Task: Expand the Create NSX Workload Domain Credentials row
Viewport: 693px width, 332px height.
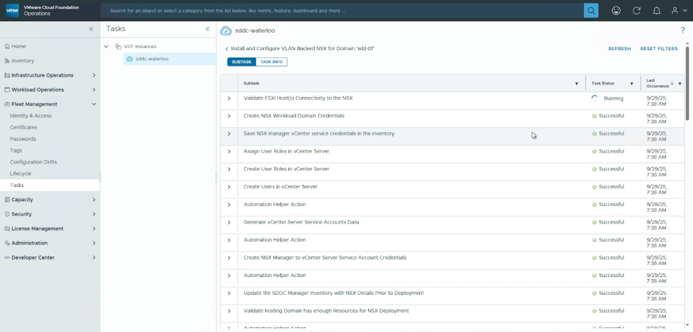Action: 229,117
